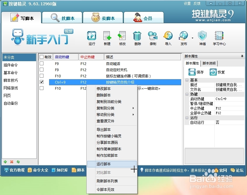Choose 导出脚本 from context menu

112,129
